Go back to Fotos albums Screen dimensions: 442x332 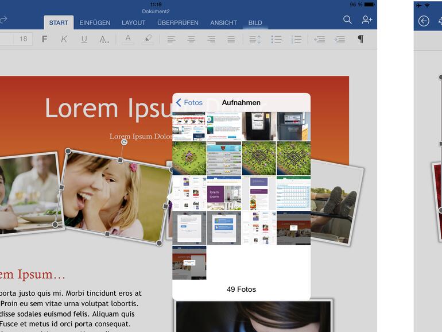tap(189, 103)
